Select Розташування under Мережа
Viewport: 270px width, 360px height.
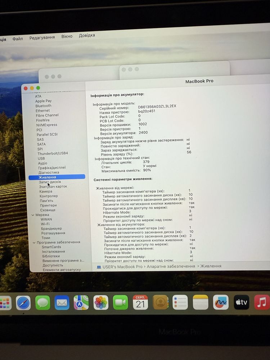click(x=53, y=233)
